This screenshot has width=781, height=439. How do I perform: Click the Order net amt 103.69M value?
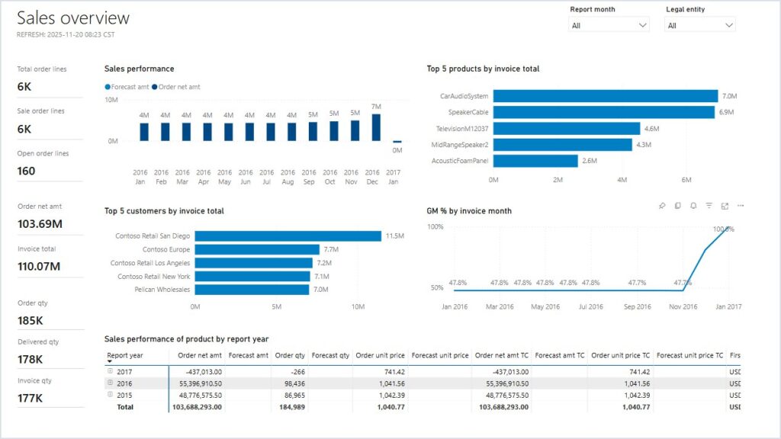(40, 224)
